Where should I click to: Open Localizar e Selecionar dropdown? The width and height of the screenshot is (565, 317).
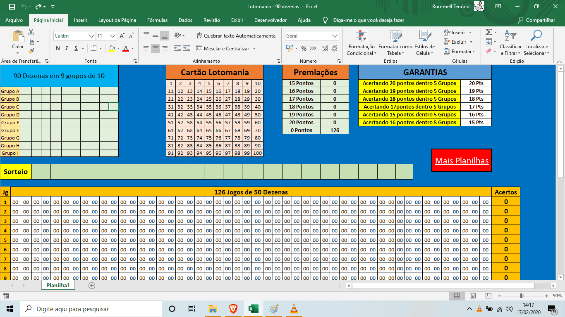[x=536, y=43]
